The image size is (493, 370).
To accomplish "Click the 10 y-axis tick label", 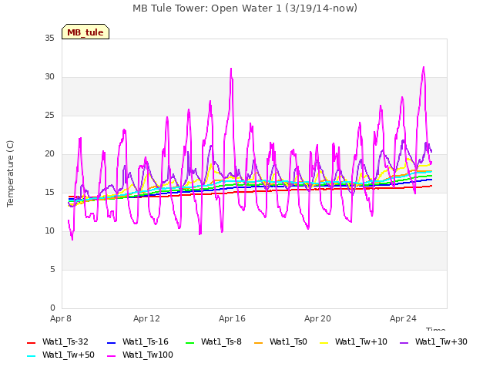I will [x=49, y=231].
